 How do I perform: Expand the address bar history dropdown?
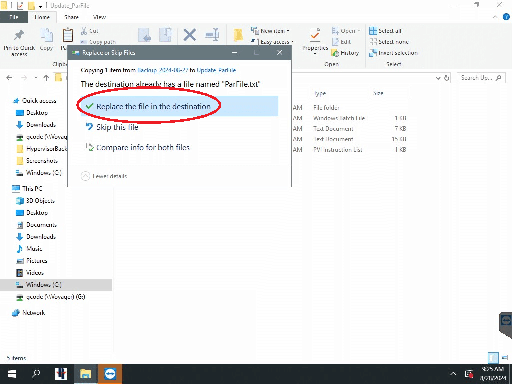(438, 78)
